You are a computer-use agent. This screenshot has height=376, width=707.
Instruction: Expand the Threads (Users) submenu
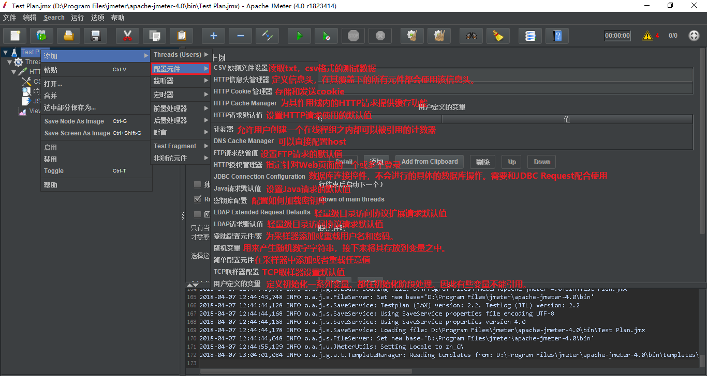point(181,55)
